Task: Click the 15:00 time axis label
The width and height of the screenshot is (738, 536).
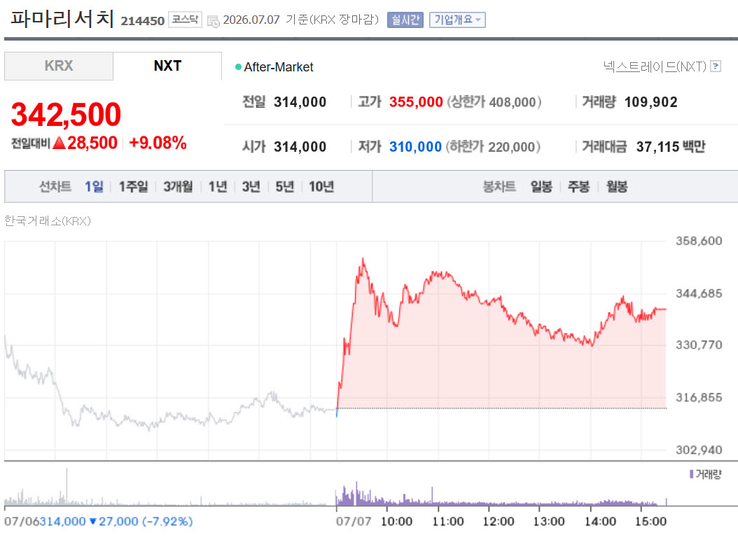Action: click(650, 521)
